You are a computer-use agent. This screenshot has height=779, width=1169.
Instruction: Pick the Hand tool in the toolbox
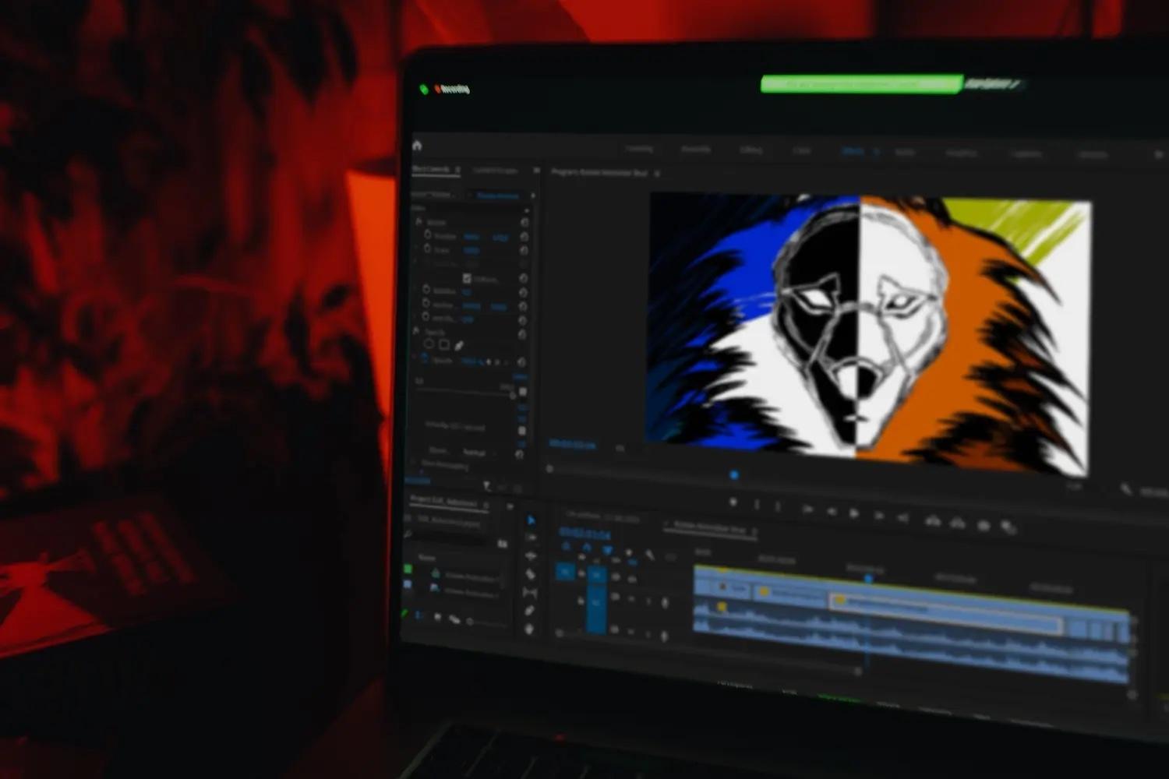530,629
